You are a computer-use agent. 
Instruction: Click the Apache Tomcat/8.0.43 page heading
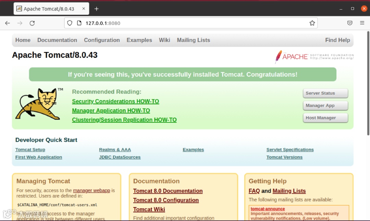[55, 55]
